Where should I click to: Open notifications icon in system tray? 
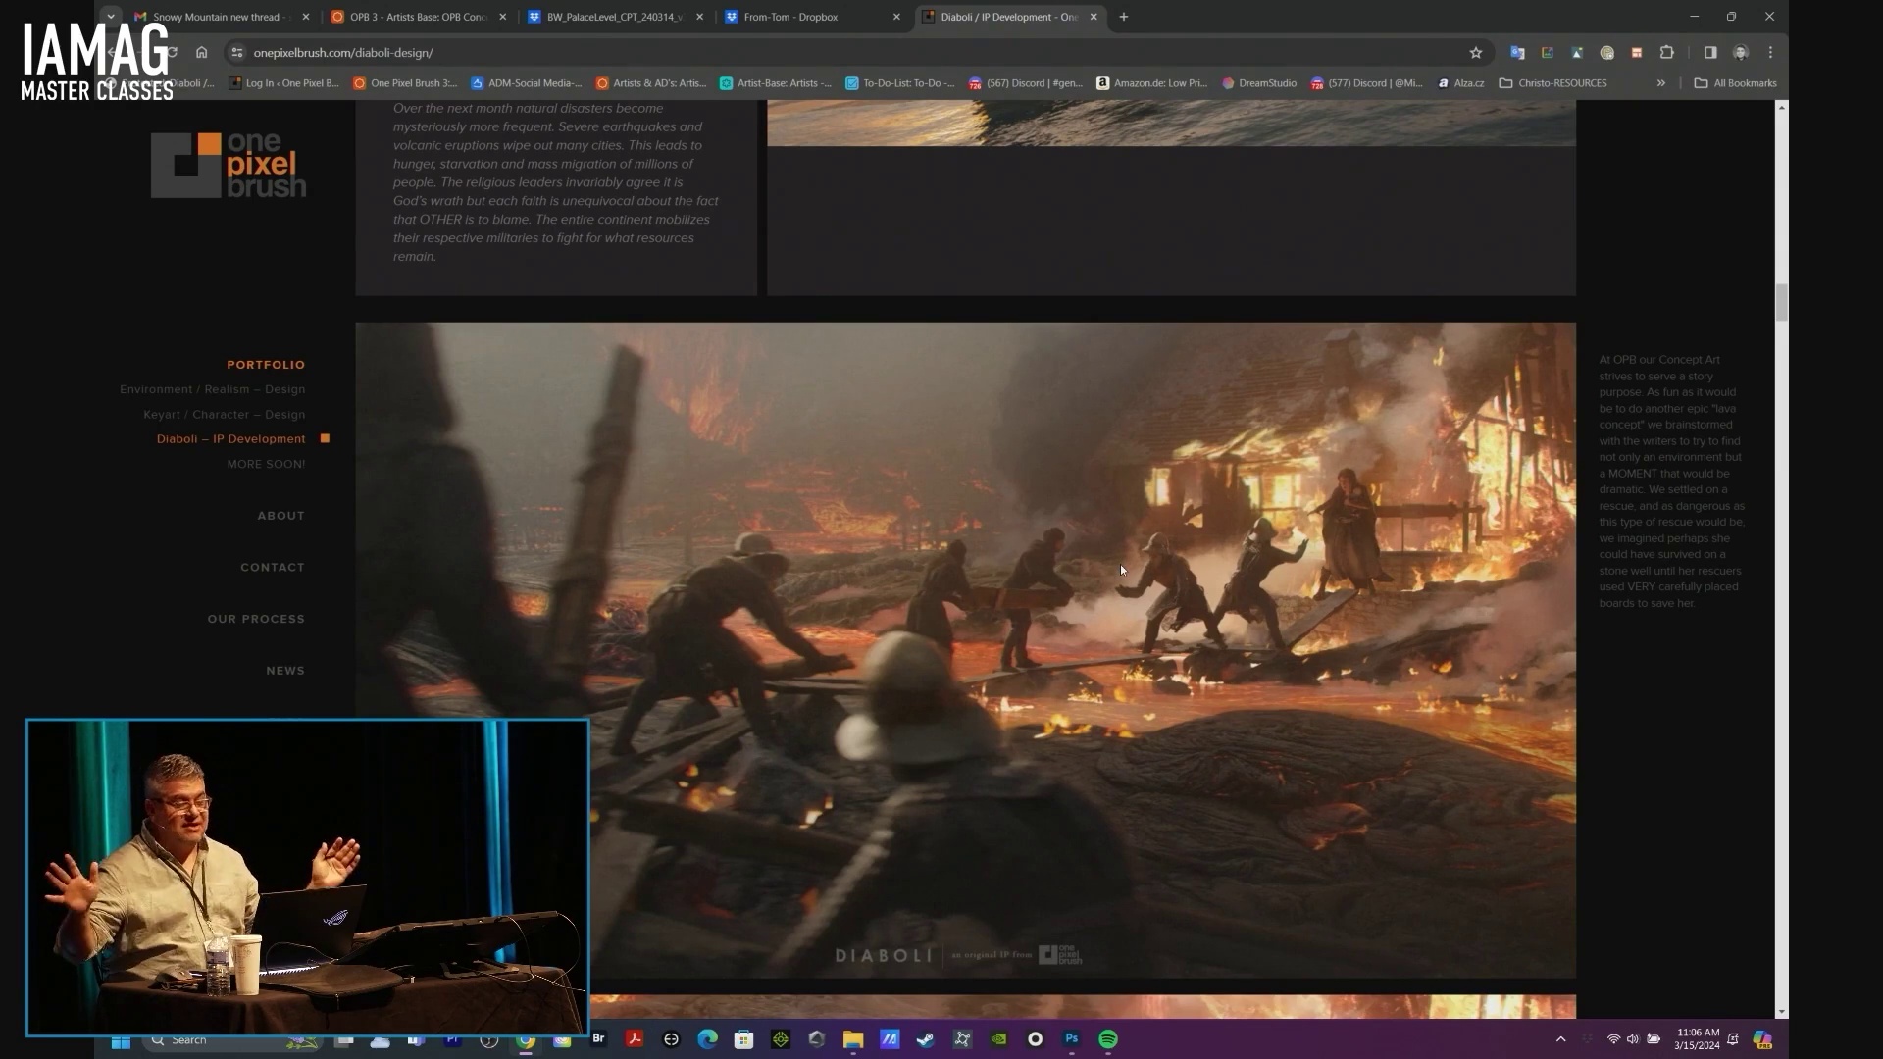pyautogui.click(x=1733, y=1039)
